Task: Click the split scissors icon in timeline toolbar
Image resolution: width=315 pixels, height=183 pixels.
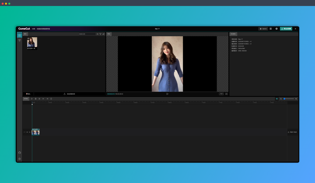Action: [x=39, y=99]
